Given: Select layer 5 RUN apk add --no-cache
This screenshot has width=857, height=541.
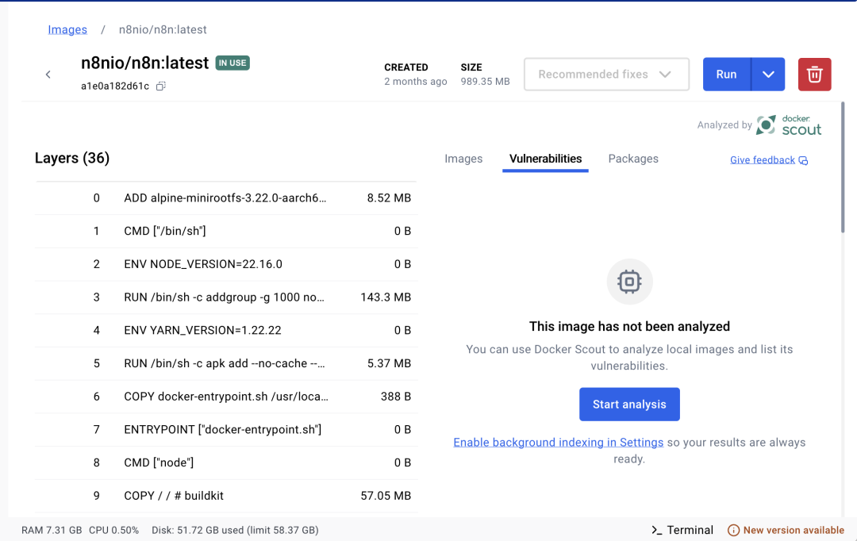Looking at the screenshot, I should pyautogui.click(x=226, y=363).
